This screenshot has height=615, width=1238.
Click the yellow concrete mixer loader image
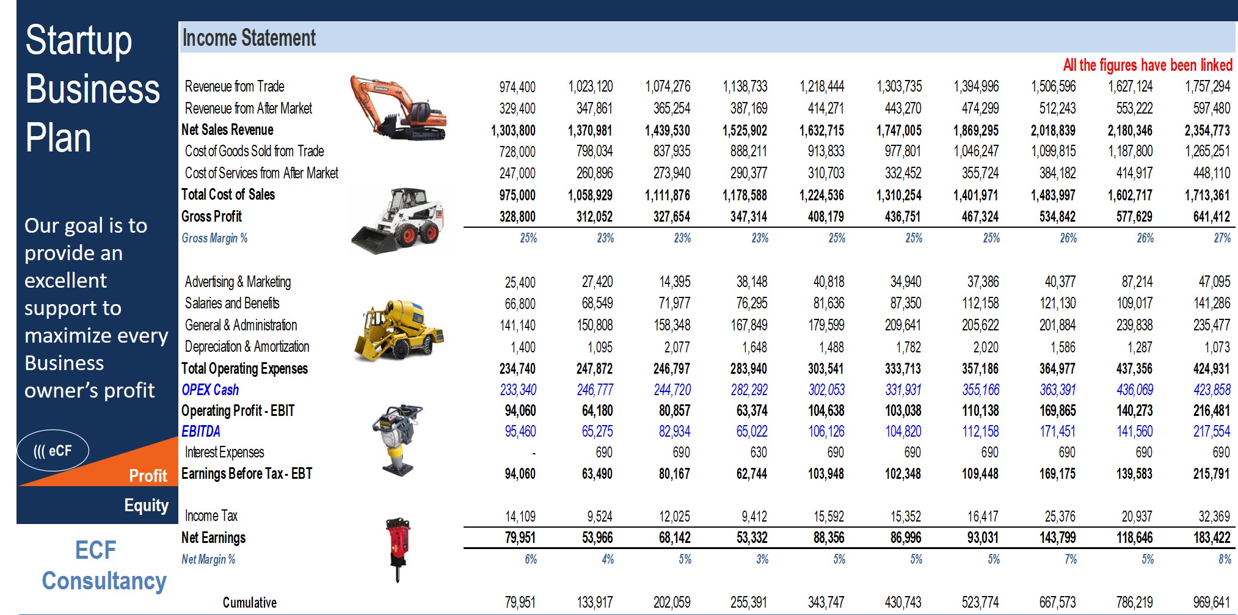click(398, 330)
